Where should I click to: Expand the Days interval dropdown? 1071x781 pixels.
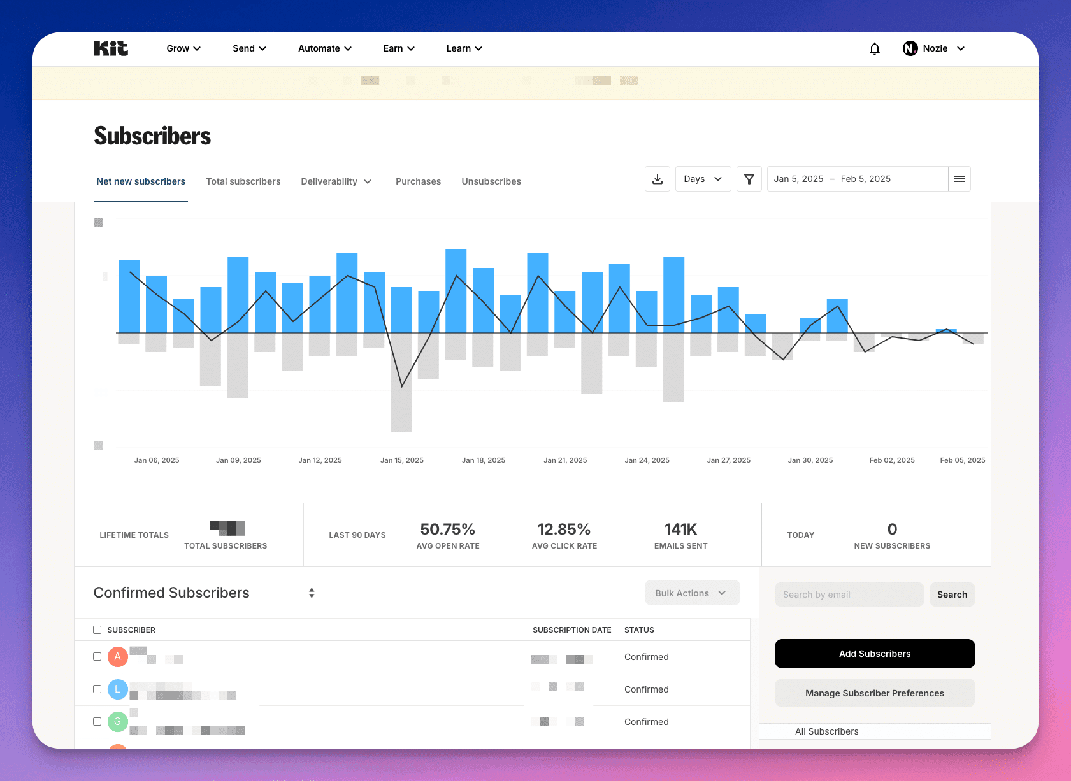703,179
